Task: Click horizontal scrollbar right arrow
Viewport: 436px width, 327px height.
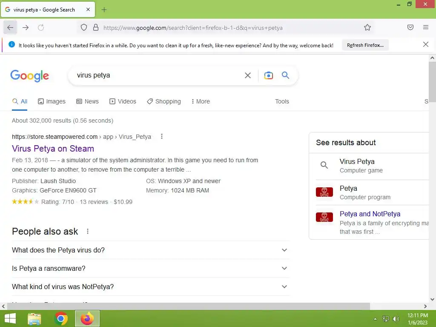Action: [x=425, y=306]
